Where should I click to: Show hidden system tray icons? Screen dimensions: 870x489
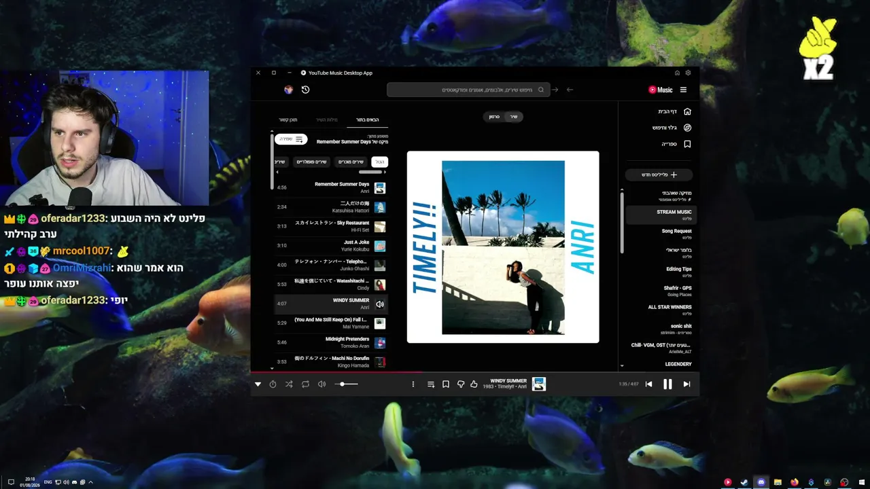pyautogui.click(x=90, y=482)
